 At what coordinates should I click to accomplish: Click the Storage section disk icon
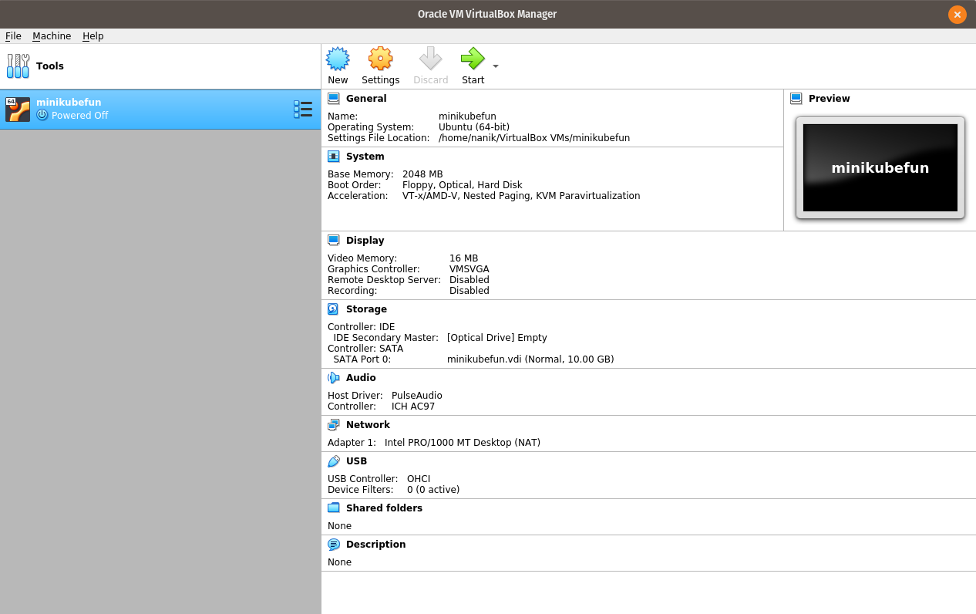tap(333, 309)
